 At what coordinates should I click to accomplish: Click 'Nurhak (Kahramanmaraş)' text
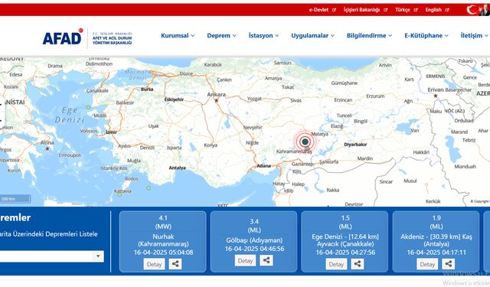point(163,240)
